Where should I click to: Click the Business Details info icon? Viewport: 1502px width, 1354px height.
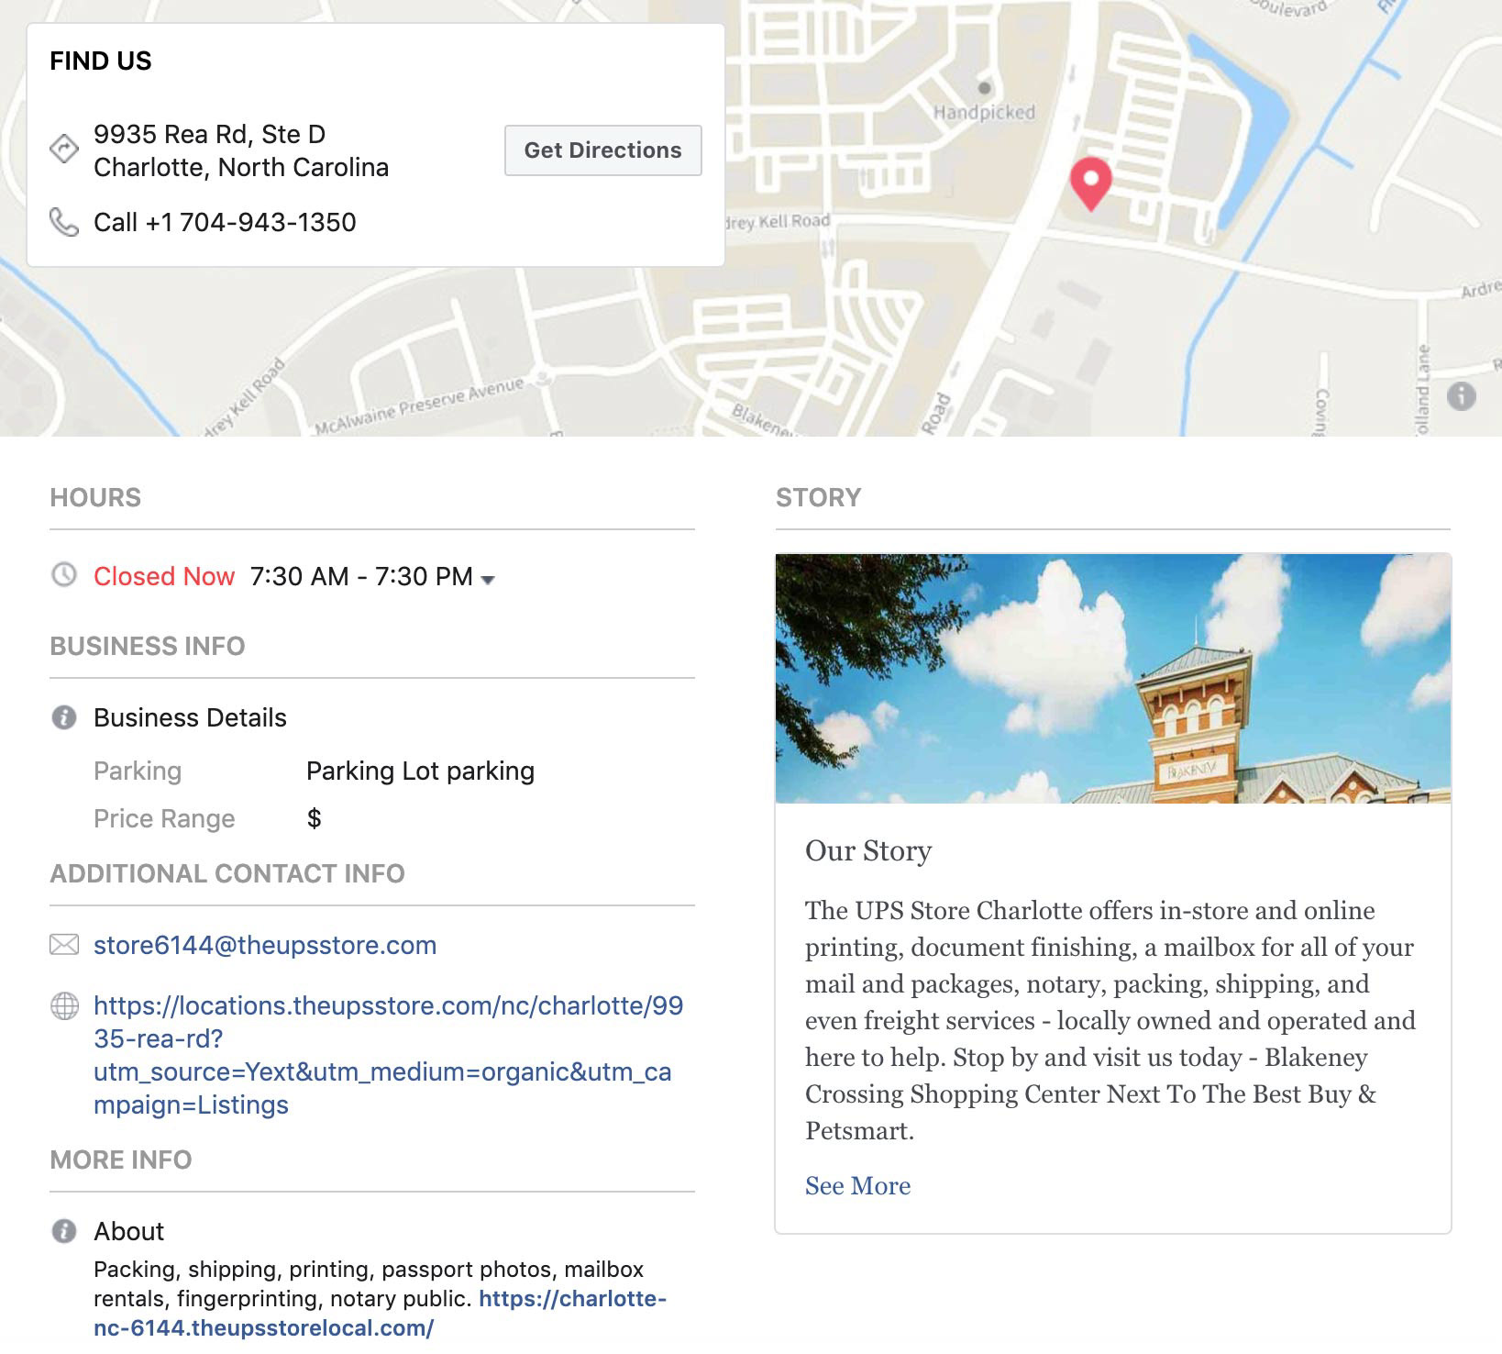pyautogui.click(x=64, y=717)
